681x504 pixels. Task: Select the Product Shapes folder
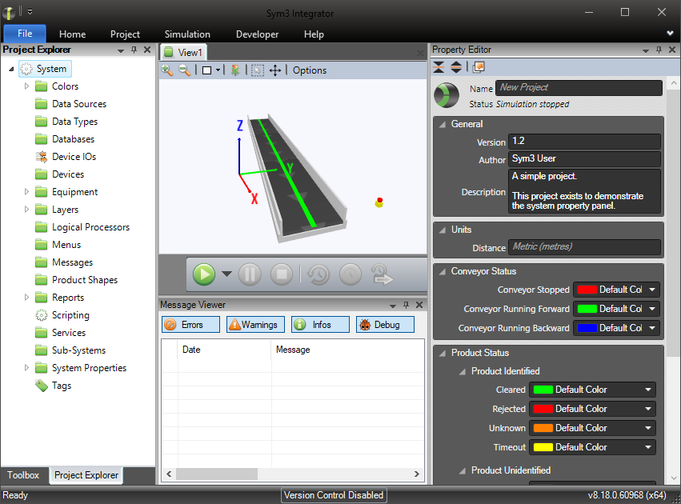[77, 280]
